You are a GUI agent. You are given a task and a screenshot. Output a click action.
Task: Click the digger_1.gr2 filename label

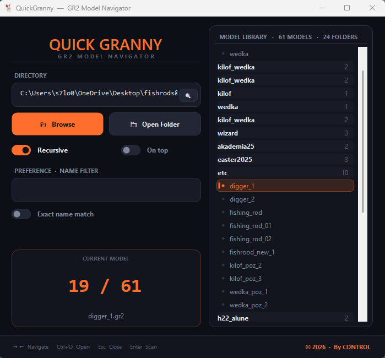(106, 316)
